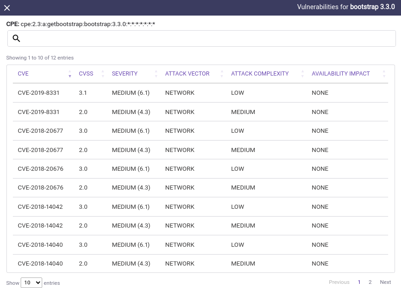The height and width of the screenshot is (288, 401).
Task: Click the 3.1 CVSS value
Action: (83, 92)
